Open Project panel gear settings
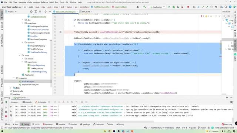 tap(45, 11)
